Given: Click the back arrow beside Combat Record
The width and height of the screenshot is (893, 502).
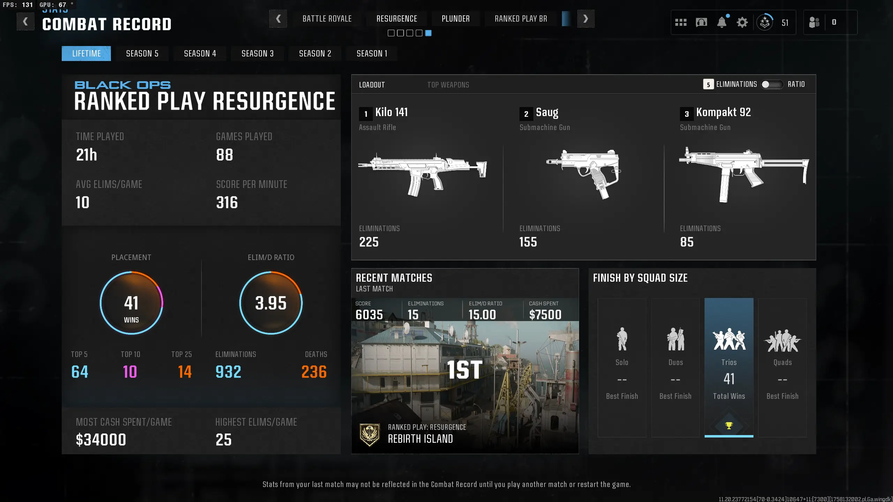Looking at the screenshot, I should click(x=25, y=22).
